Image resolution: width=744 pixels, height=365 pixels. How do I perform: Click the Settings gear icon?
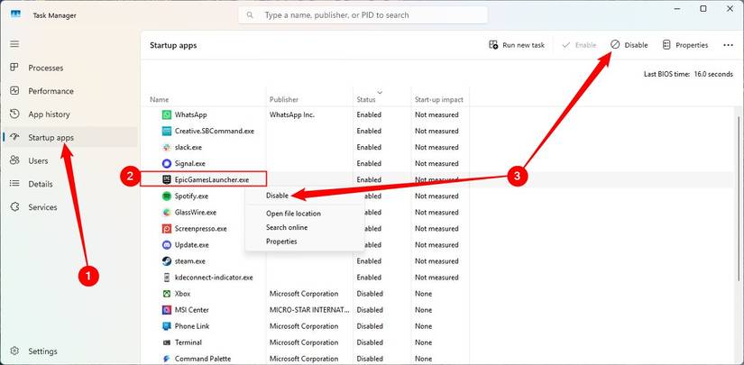click(14, 351)
